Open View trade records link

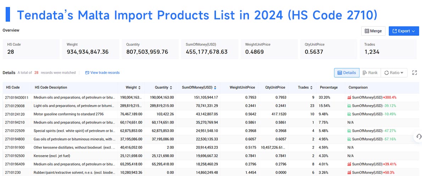[102, 73]
